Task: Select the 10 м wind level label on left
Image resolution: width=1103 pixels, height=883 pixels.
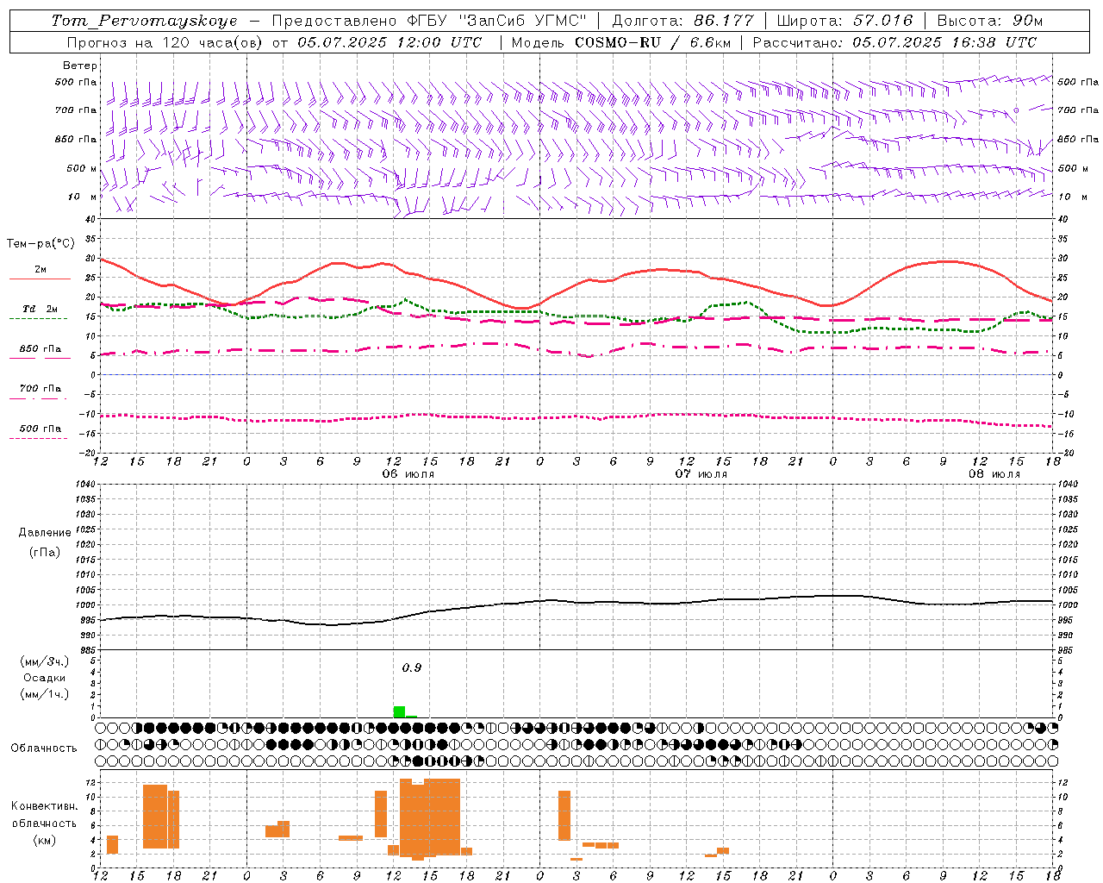Action: (82, 197)
